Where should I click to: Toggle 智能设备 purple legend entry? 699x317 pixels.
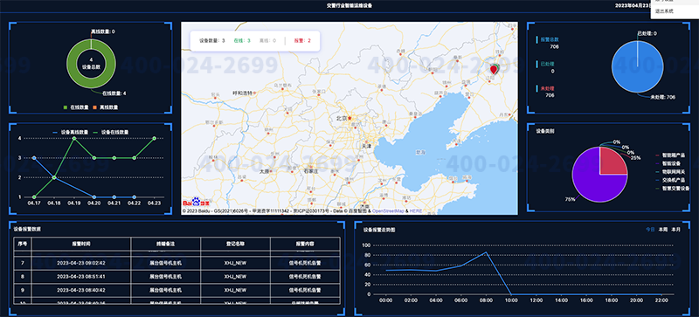tap(668, 163)
